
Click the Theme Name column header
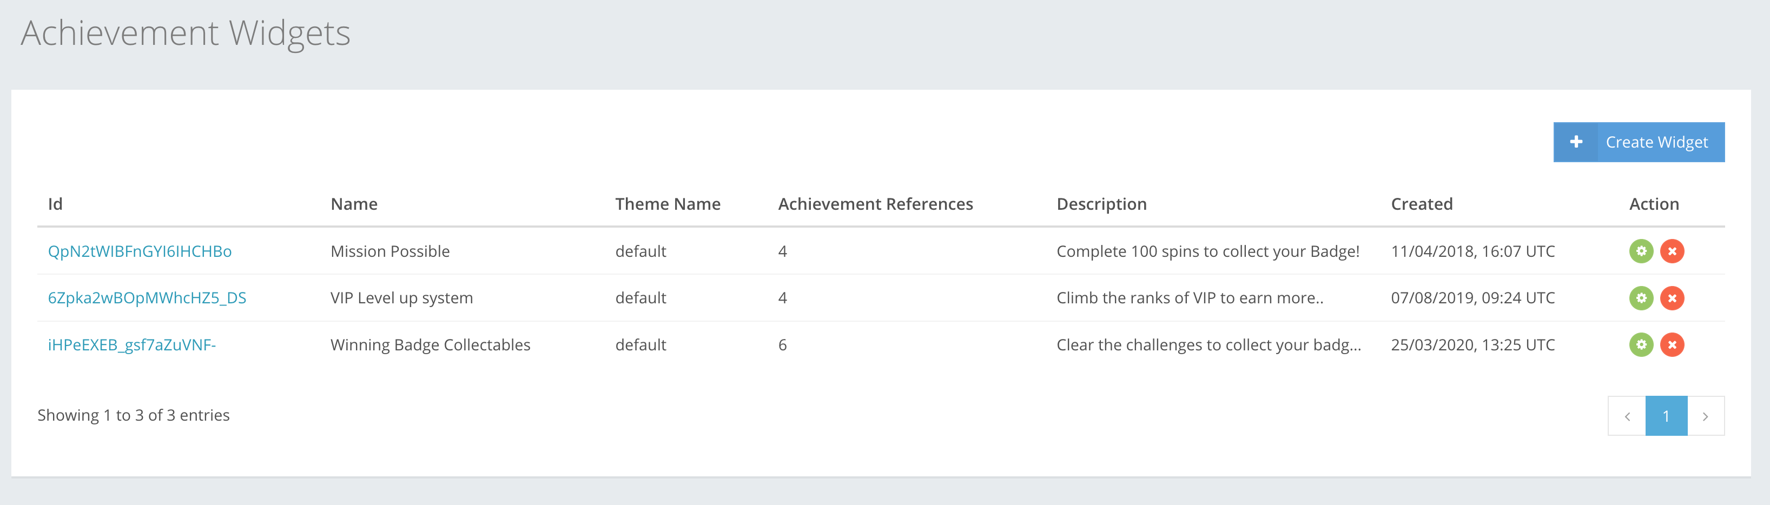(x=667, y=203)
